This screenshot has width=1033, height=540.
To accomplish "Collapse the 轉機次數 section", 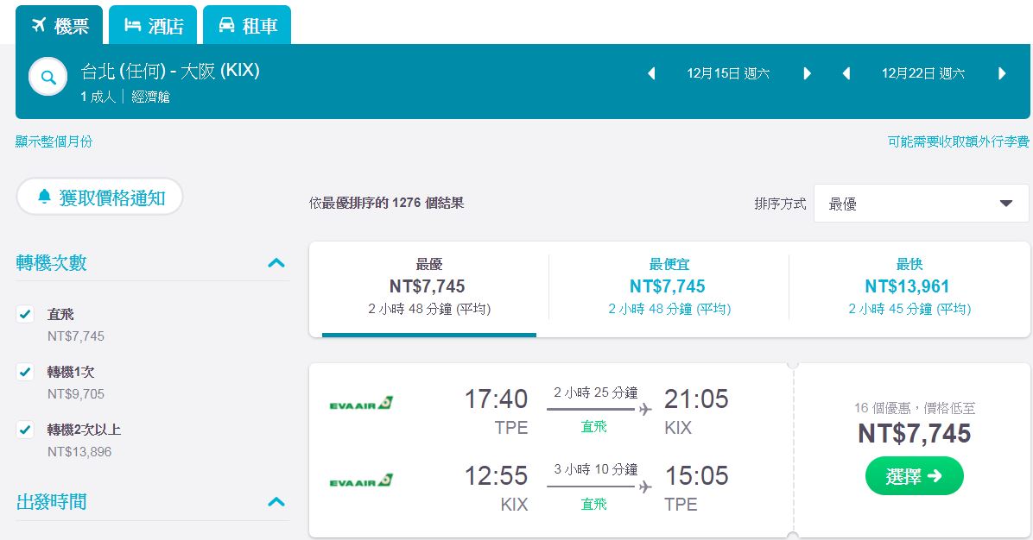I will coord(276,263).
